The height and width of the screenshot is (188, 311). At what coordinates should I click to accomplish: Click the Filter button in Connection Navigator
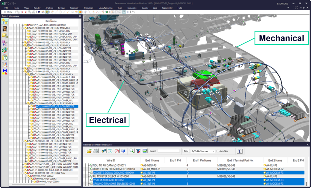tap(186, 151)
